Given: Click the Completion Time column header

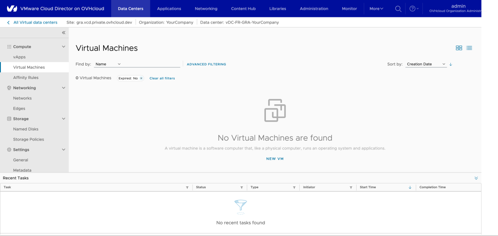Looking at the screenshot, I should (x=432, y=187).
